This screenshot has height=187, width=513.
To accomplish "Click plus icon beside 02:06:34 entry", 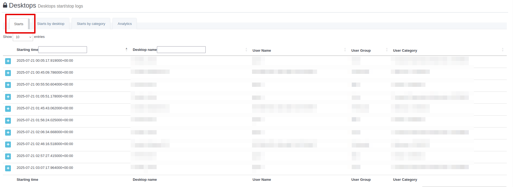I will point(8,133).
